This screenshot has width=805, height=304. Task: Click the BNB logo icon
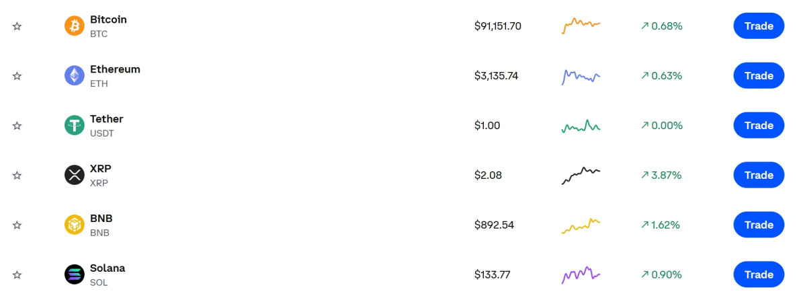74,225
